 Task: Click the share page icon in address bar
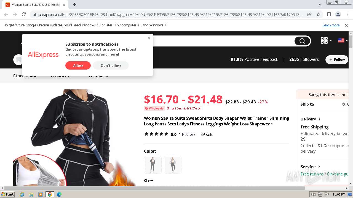pyautogui.click(x=309, y=14)
